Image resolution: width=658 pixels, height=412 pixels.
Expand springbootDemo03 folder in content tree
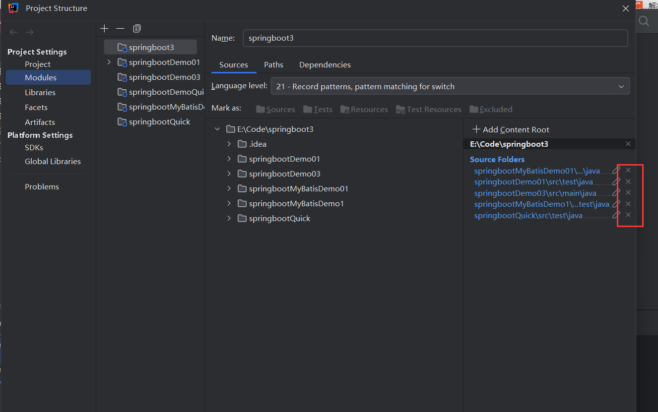(229, 174)
